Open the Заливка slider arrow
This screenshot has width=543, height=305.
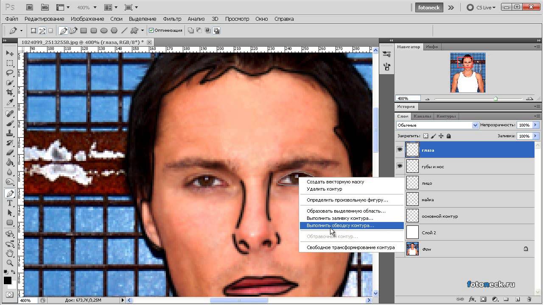tap(535, 136)
